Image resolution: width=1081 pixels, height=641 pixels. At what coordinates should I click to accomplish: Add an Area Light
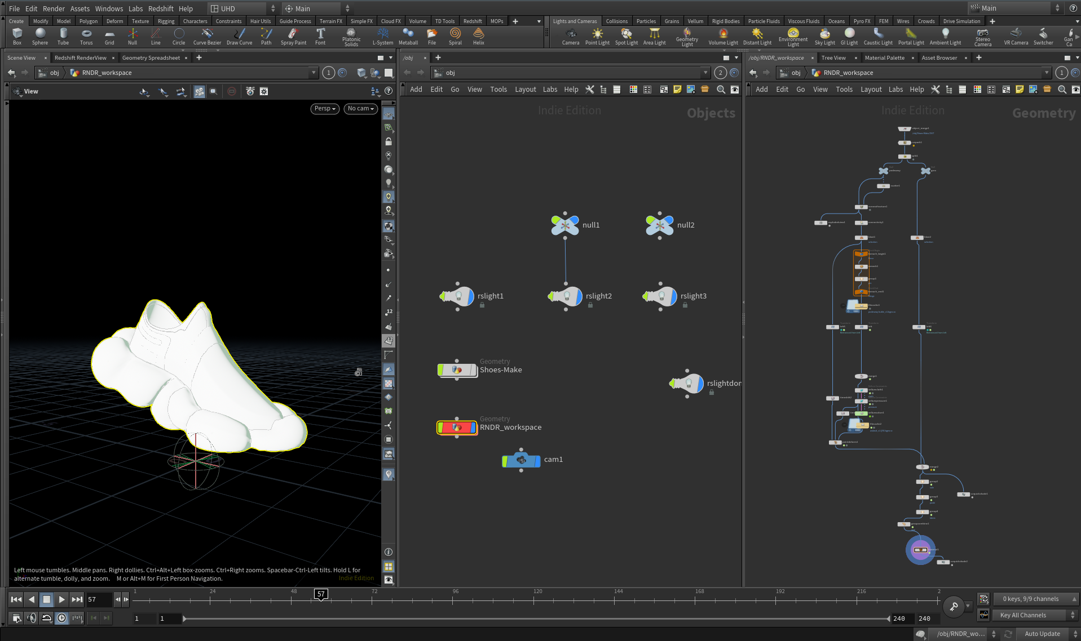655,37
